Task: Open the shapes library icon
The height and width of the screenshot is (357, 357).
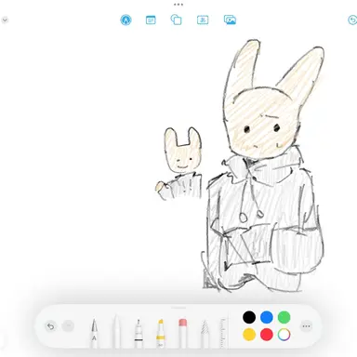Action: (x=176, y=20)
